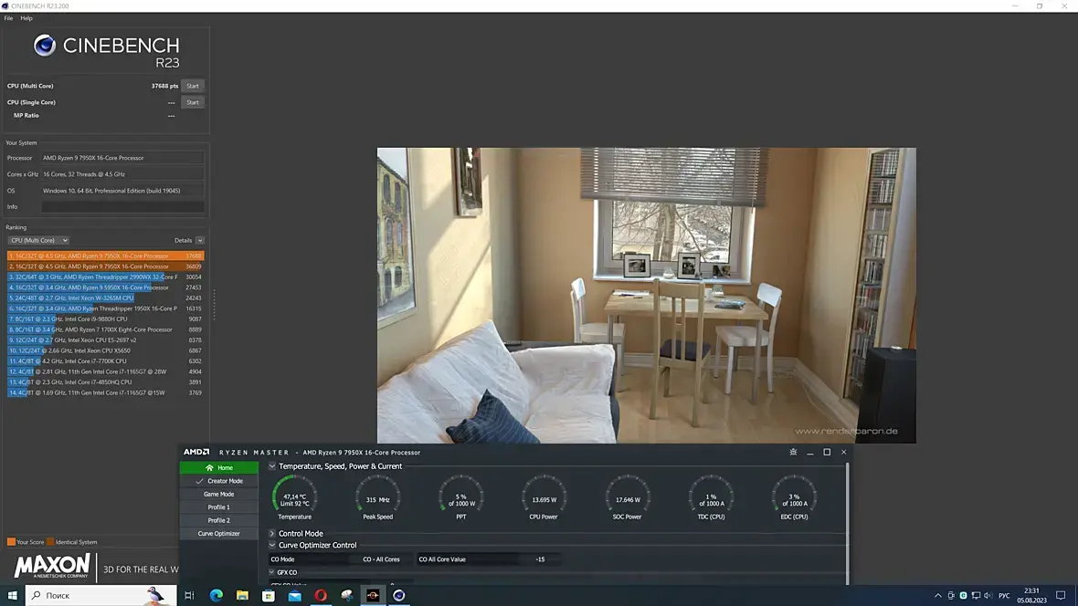Select the Xeon E5-2697 v2 ranking row
Image resolution: width=1078 pixels, height=606 pixels.
(x=105, y=340)
